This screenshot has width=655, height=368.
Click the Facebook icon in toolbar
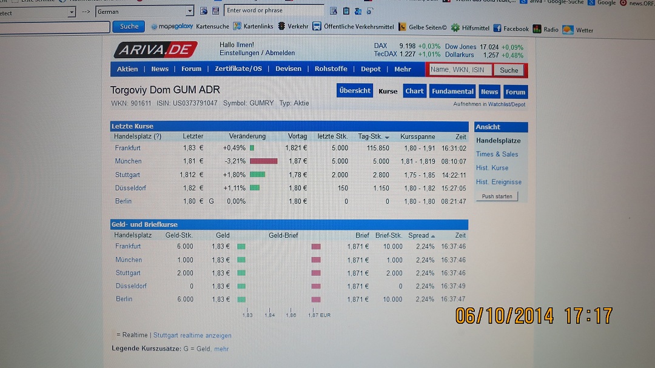click(497, 28)
